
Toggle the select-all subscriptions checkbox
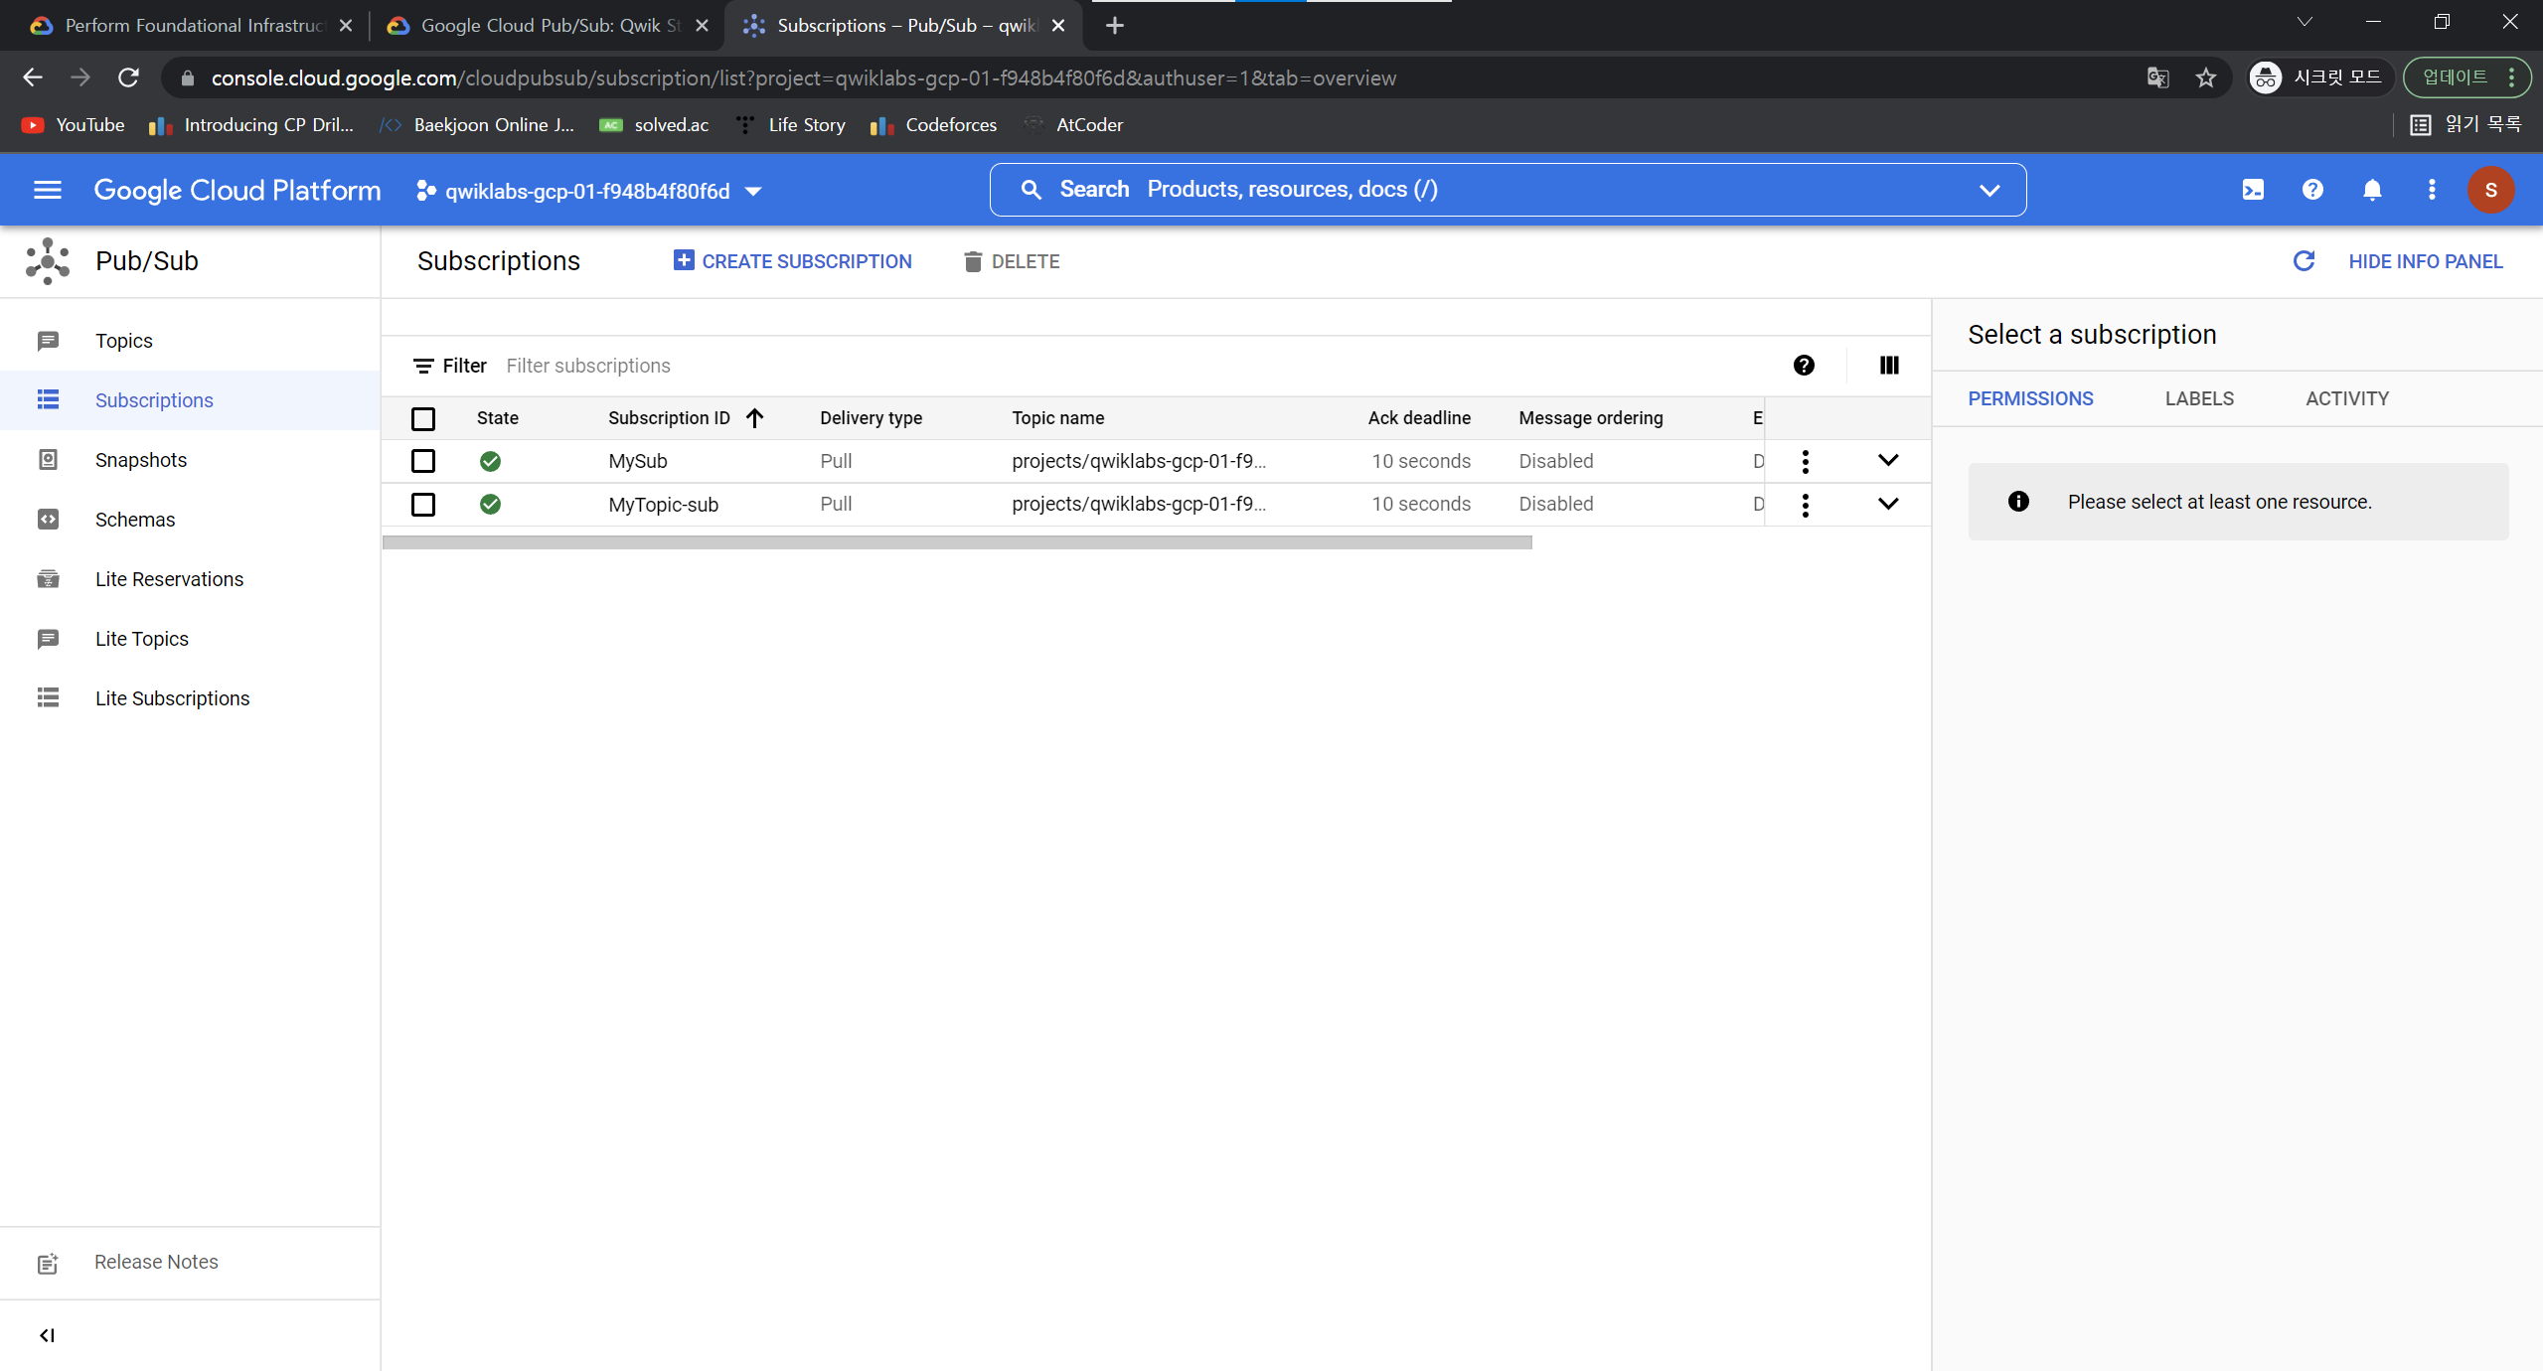click(423, 418)
